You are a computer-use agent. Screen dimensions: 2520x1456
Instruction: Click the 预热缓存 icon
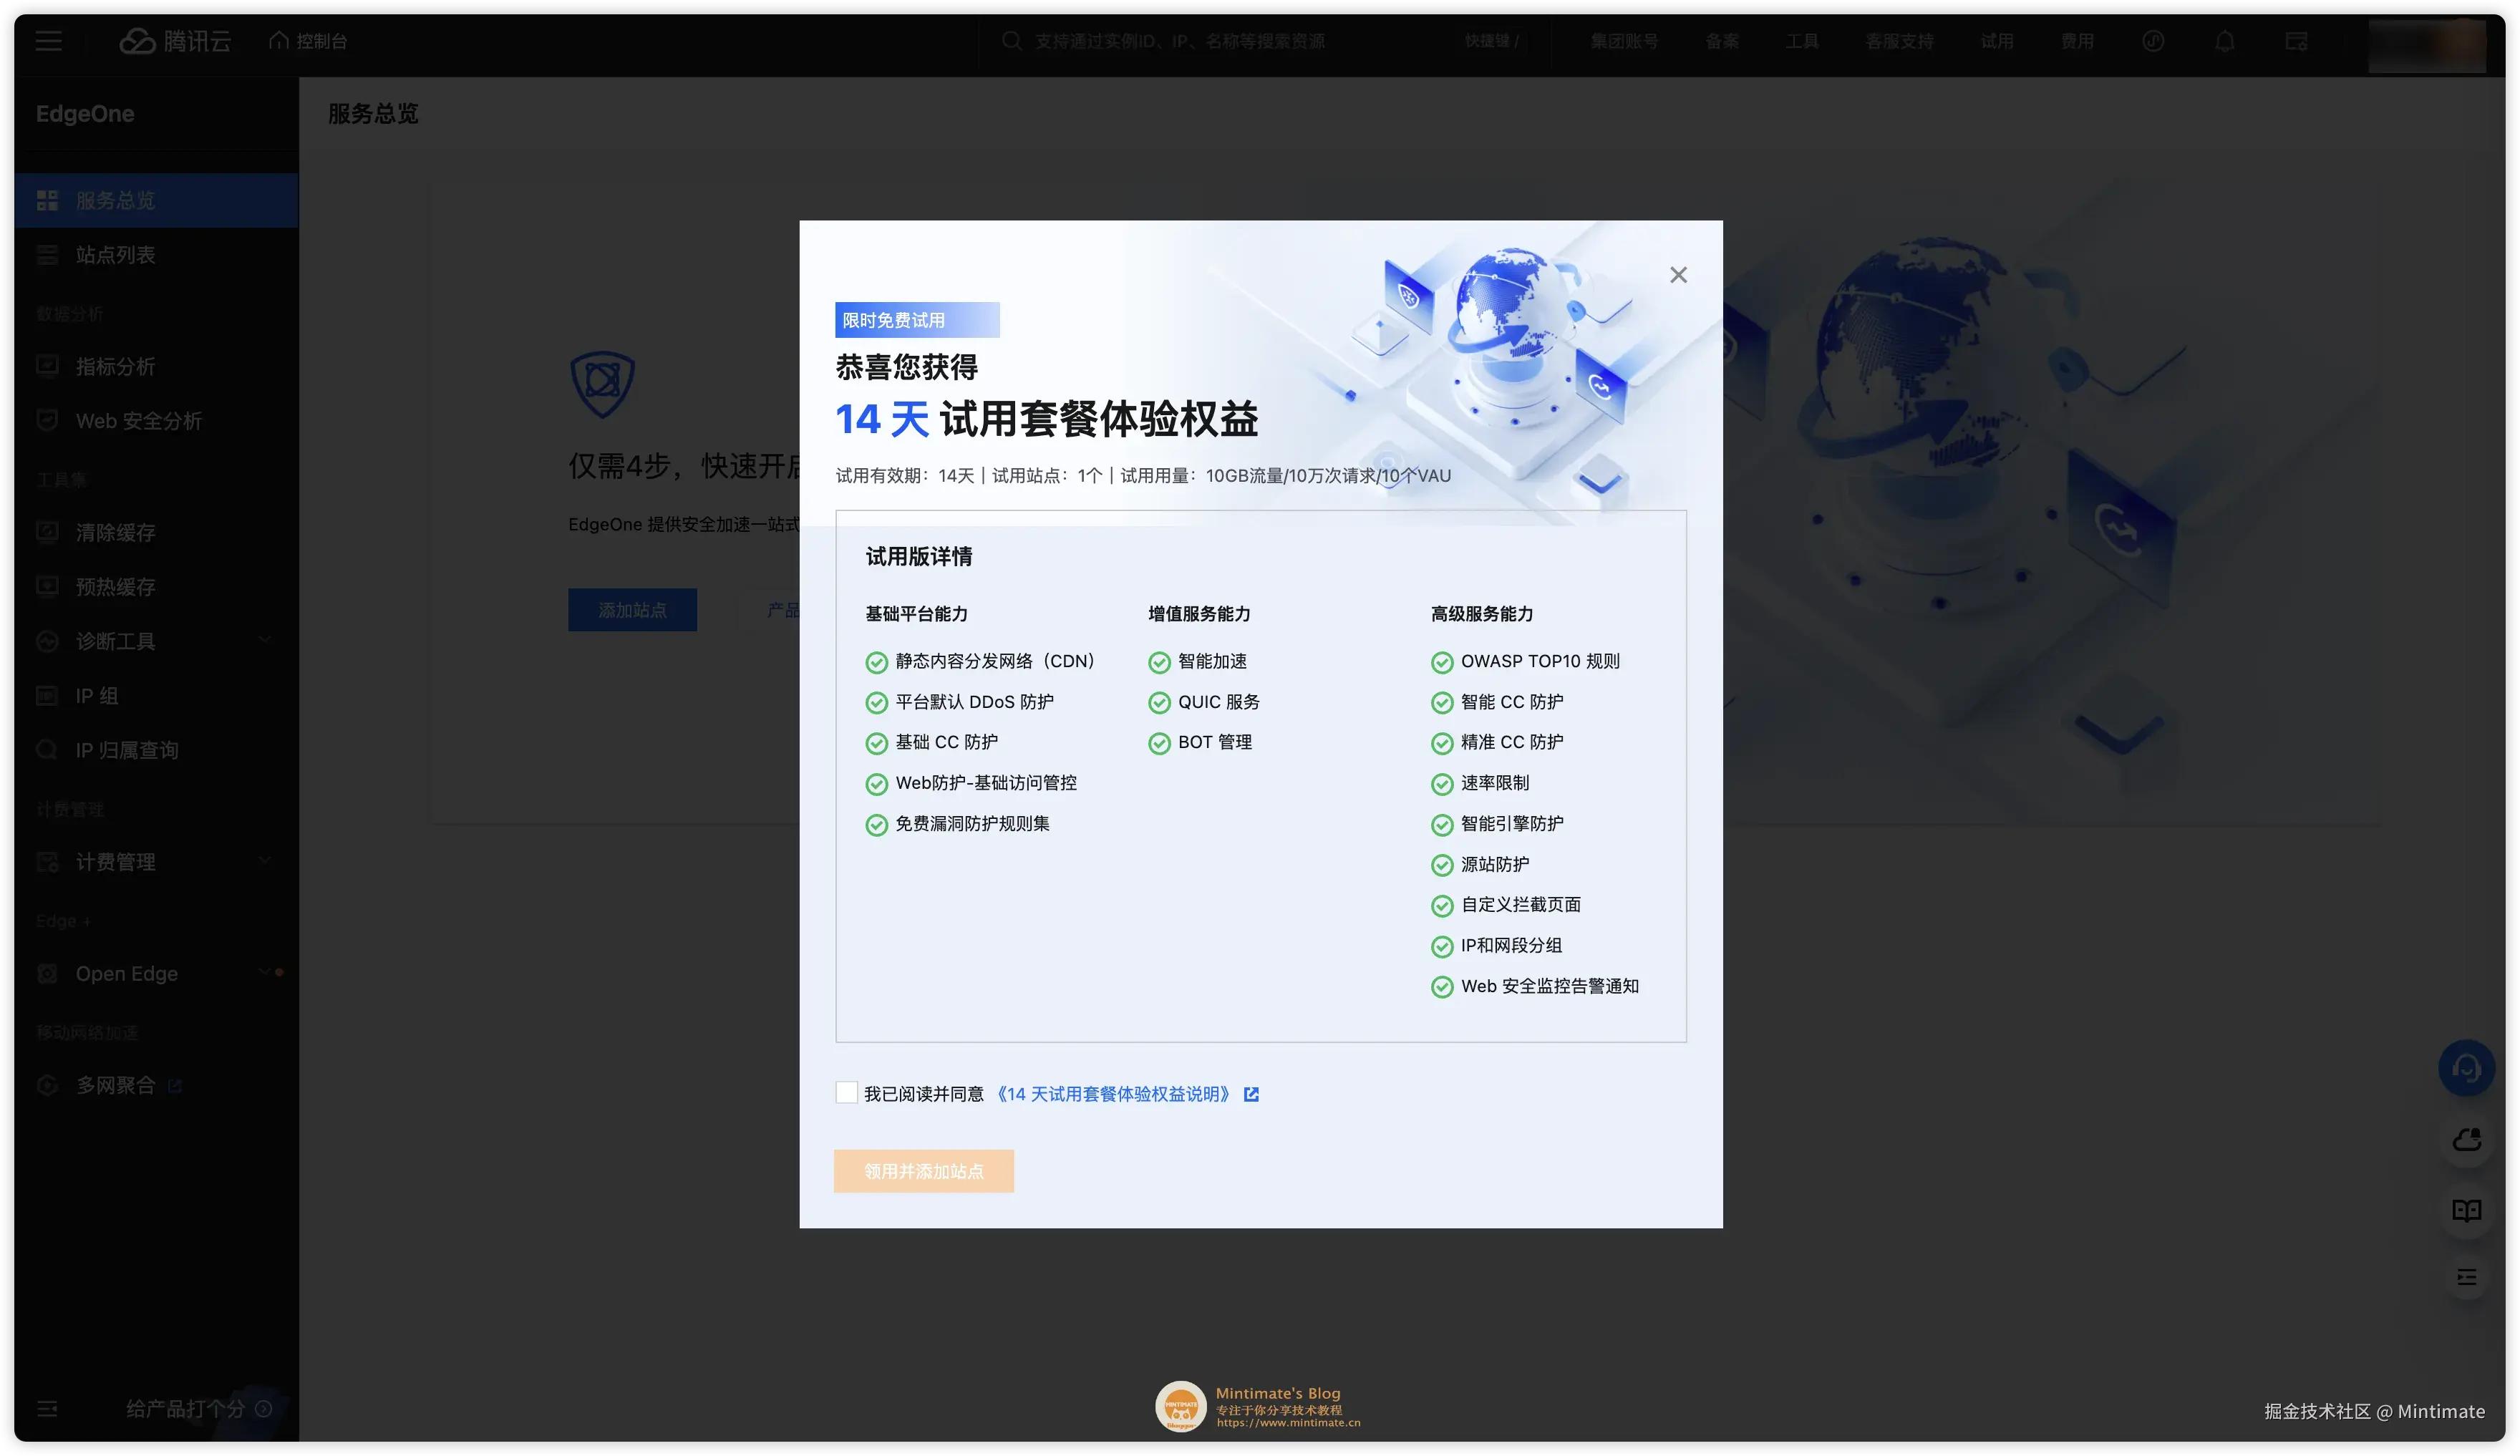point(47,587)
